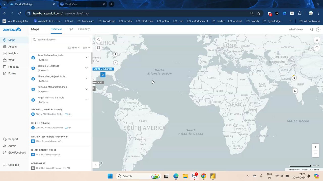Click the 3C-21-Q (Shared) map label
The width and height of the screenshot is (323, 181).
tap(103, 69)
